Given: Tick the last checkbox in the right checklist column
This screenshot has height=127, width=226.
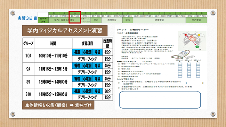Looking at the screenshot, I should [x=198, y=76].
